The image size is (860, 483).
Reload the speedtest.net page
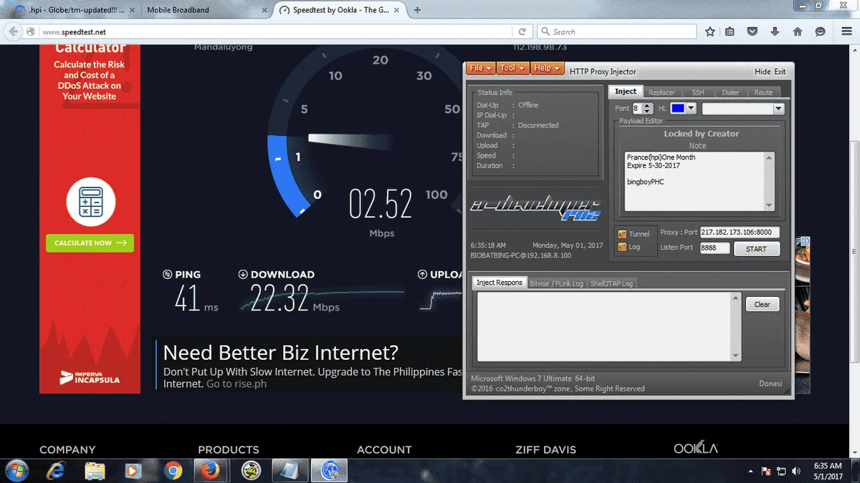tap(522, 31)
